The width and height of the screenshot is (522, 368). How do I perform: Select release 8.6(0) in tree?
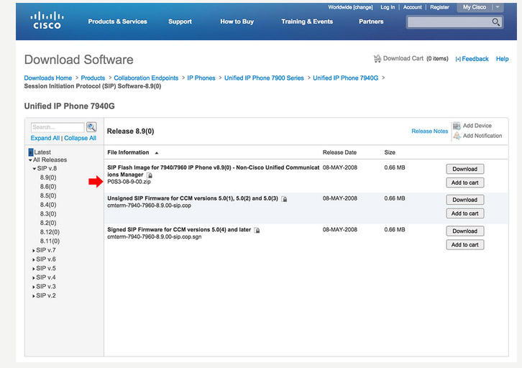pyautogui.click(x=48, y=187)
